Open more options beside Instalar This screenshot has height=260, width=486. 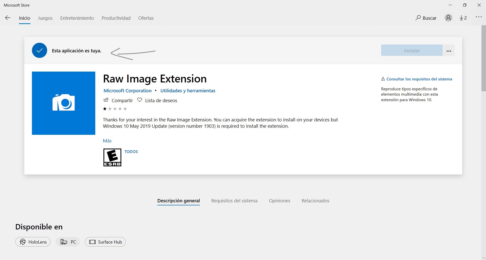click(449, 51)
